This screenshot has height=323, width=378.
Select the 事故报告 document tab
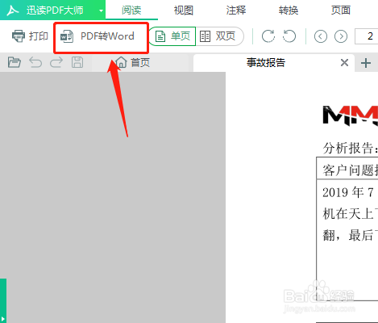coord(266,63)
